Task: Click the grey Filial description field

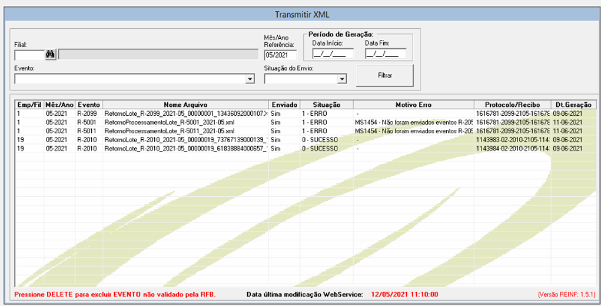Action: [158, 54]
